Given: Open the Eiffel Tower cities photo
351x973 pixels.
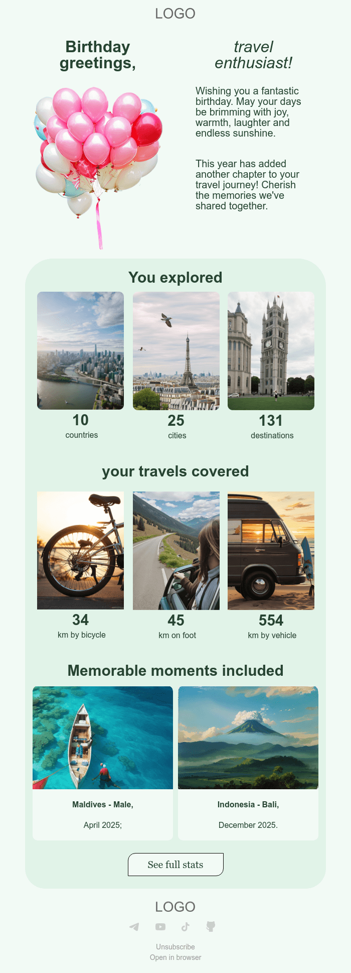Looking at the screenshot, I should point(176,351).
